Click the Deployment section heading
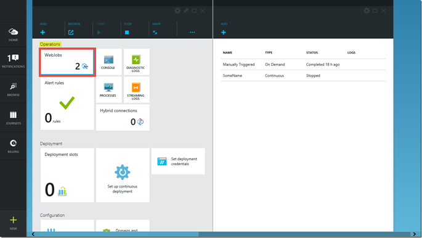Screen dimensions: 422x238 pos(51,144)
